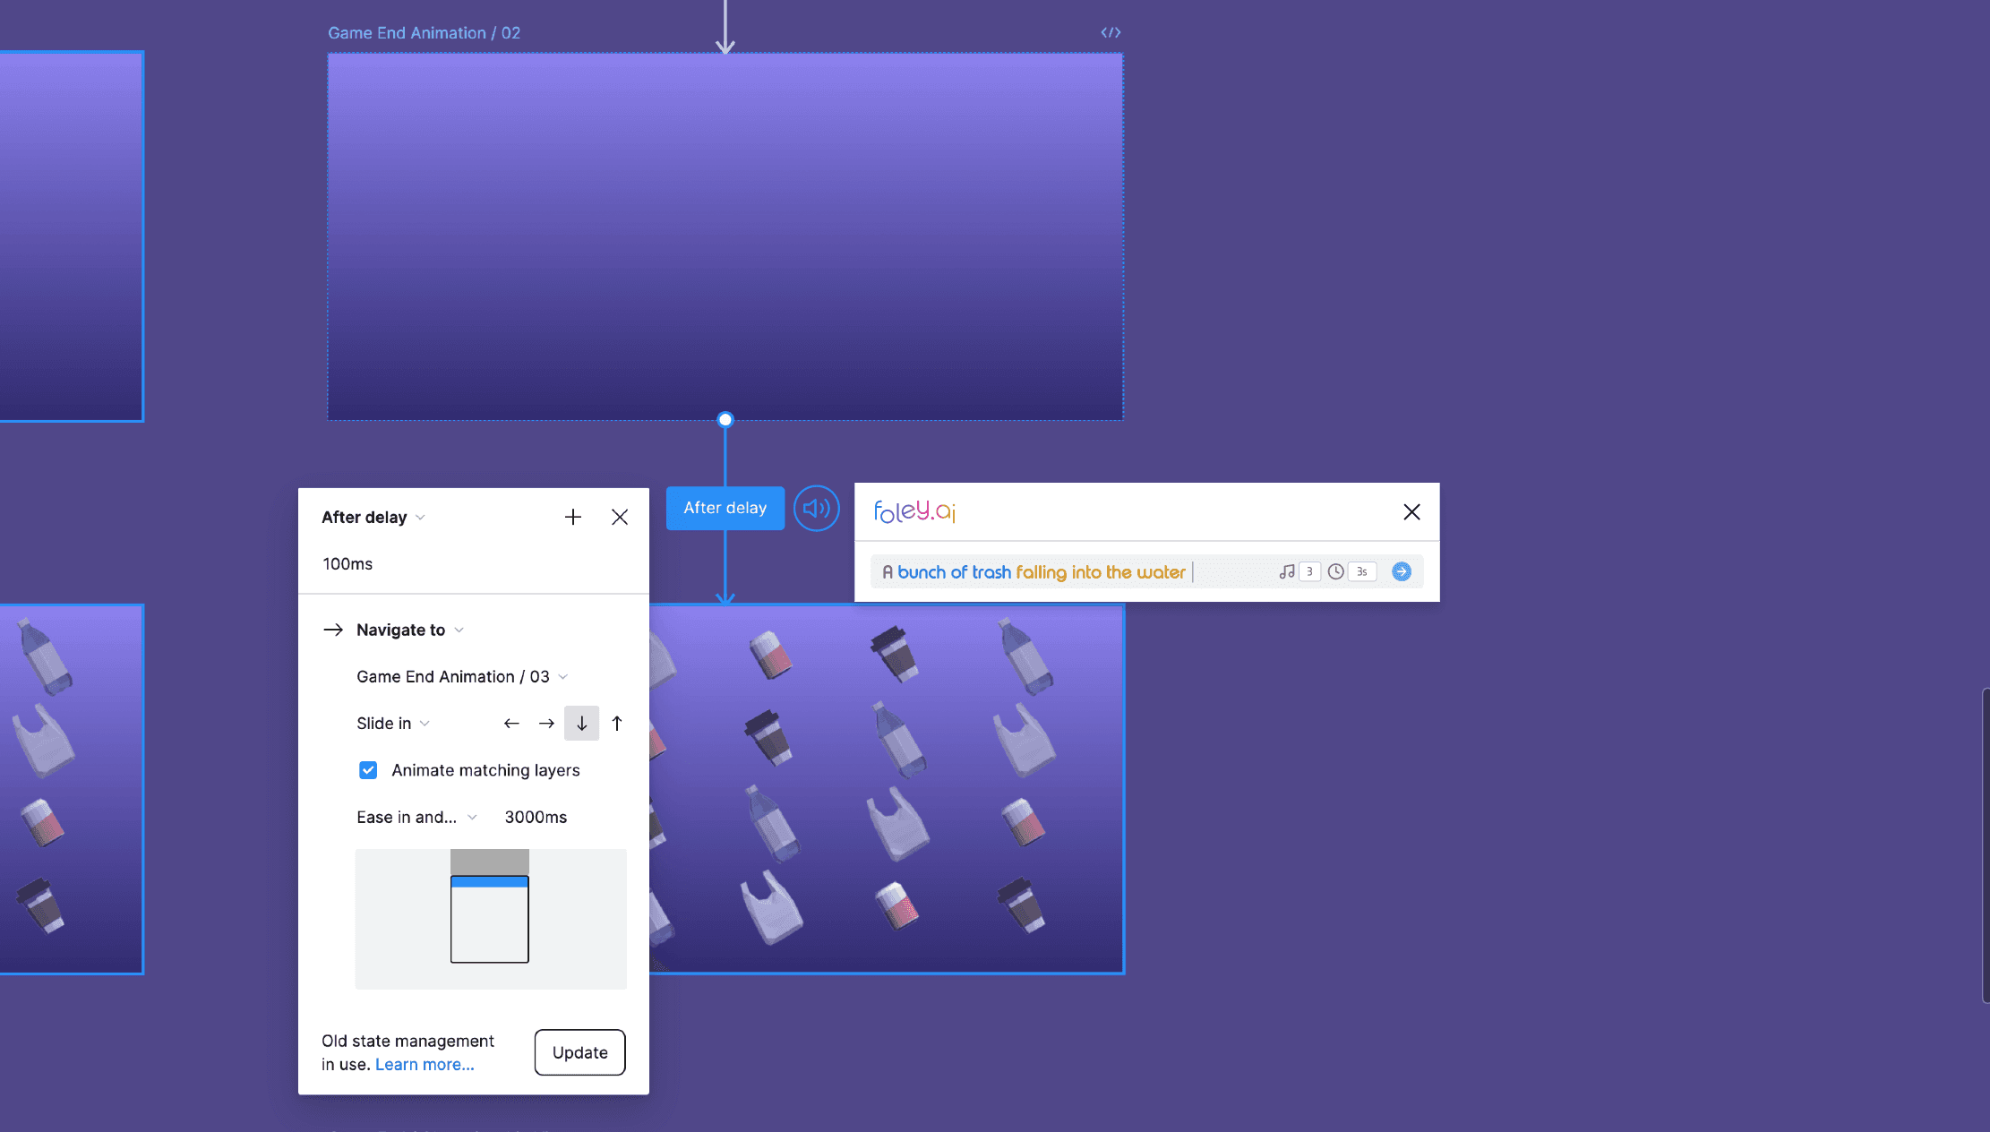Image resolution: width=1990 pixels, height=1132 pixels.
Task: Uncheck Animate matching layers checkbox
Action: pos(368,770)
